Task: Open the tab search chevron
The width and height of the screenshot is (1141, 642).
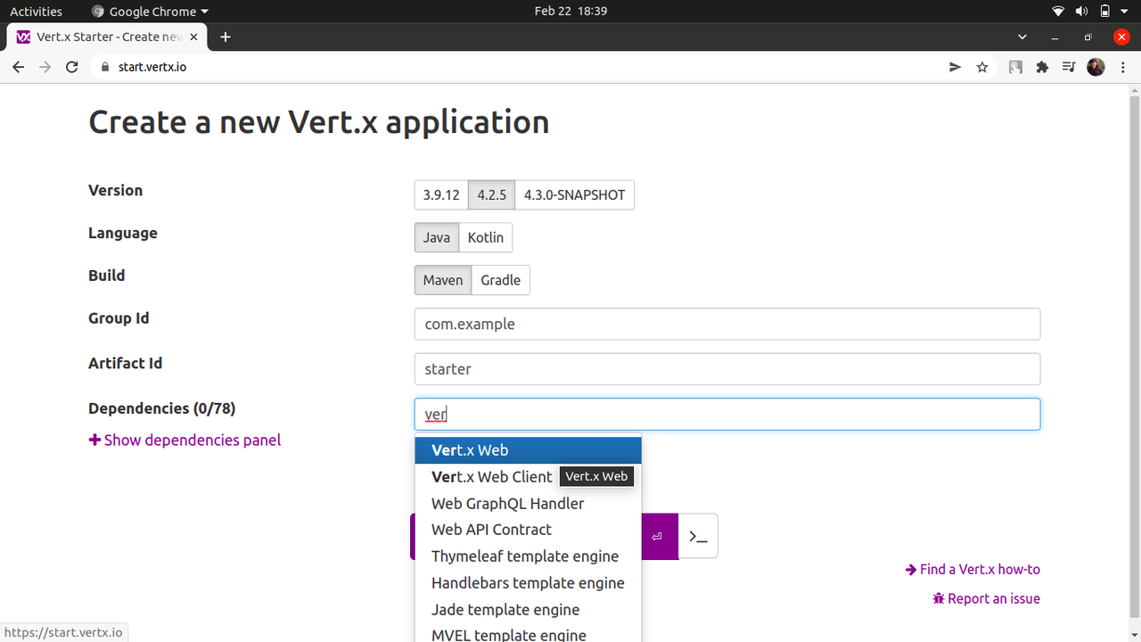Action: tap(1022, 37)
